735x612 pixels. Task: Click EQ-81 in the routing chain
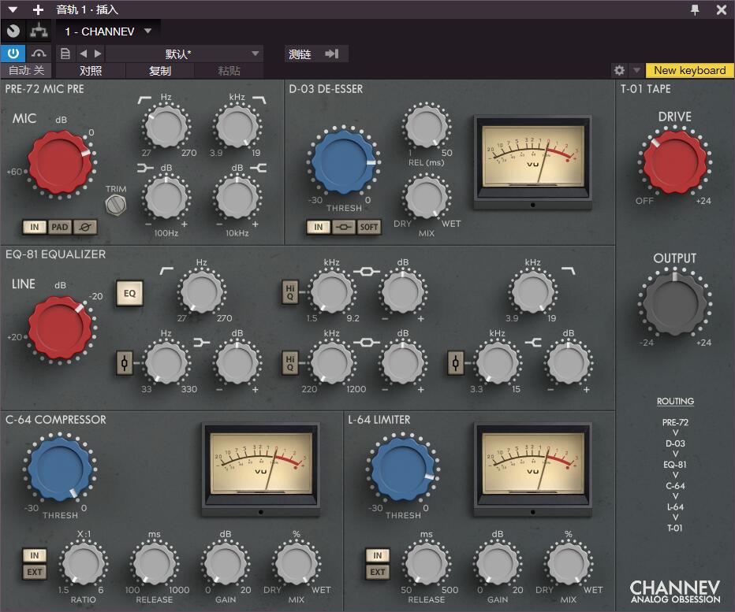click(675, 465)
